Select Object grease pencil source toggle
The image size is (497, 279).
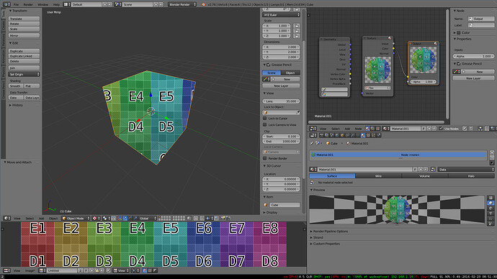(290, 73)
